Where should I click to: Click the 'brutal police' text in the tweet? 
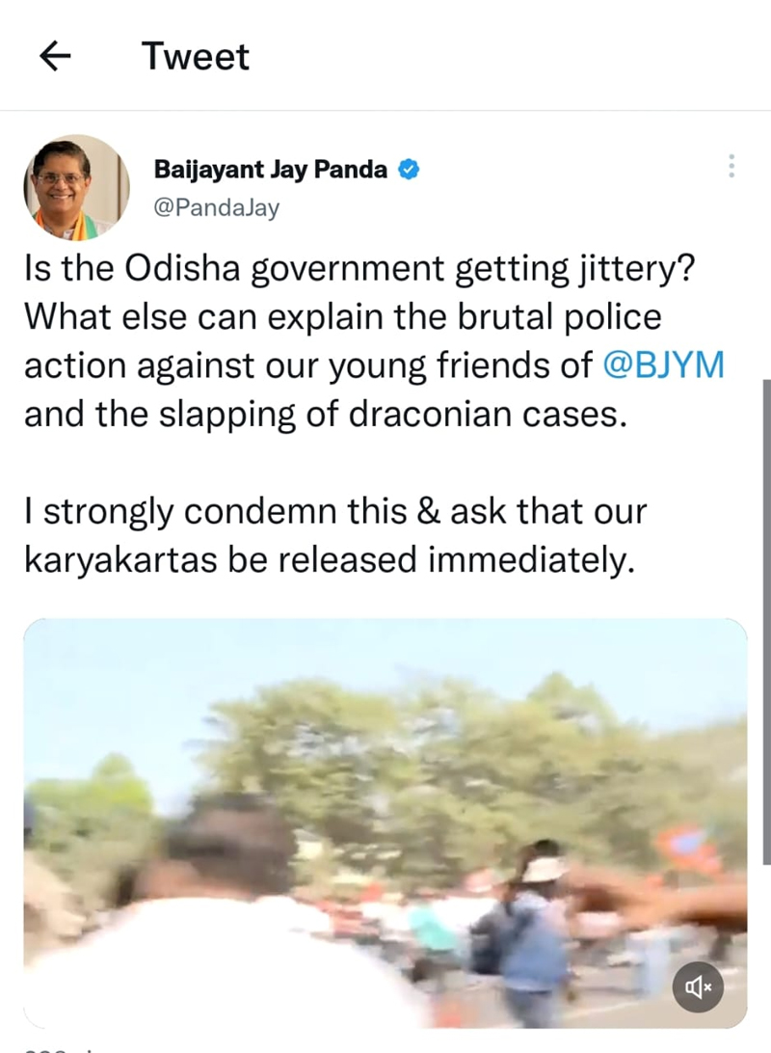tap(560, 317)
